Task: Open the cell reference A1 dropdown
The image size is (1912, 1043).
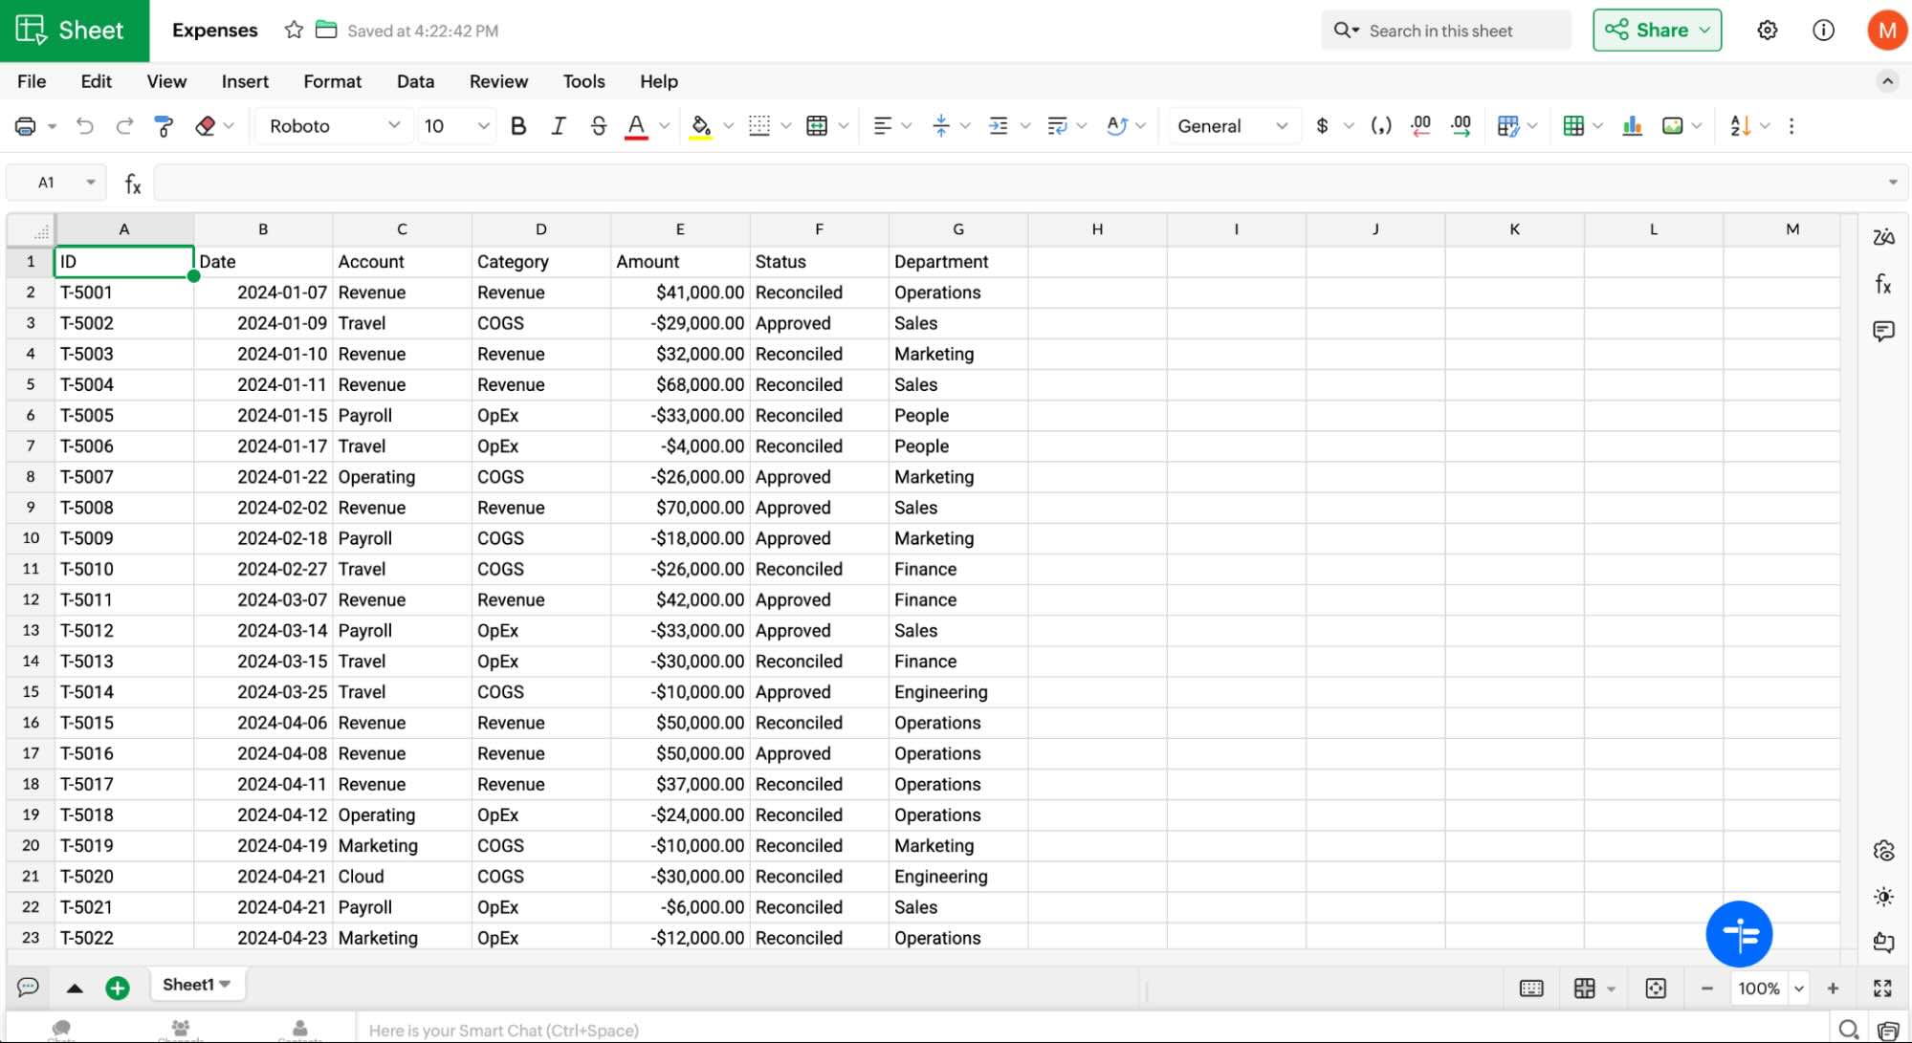Action: coord(91,182)
